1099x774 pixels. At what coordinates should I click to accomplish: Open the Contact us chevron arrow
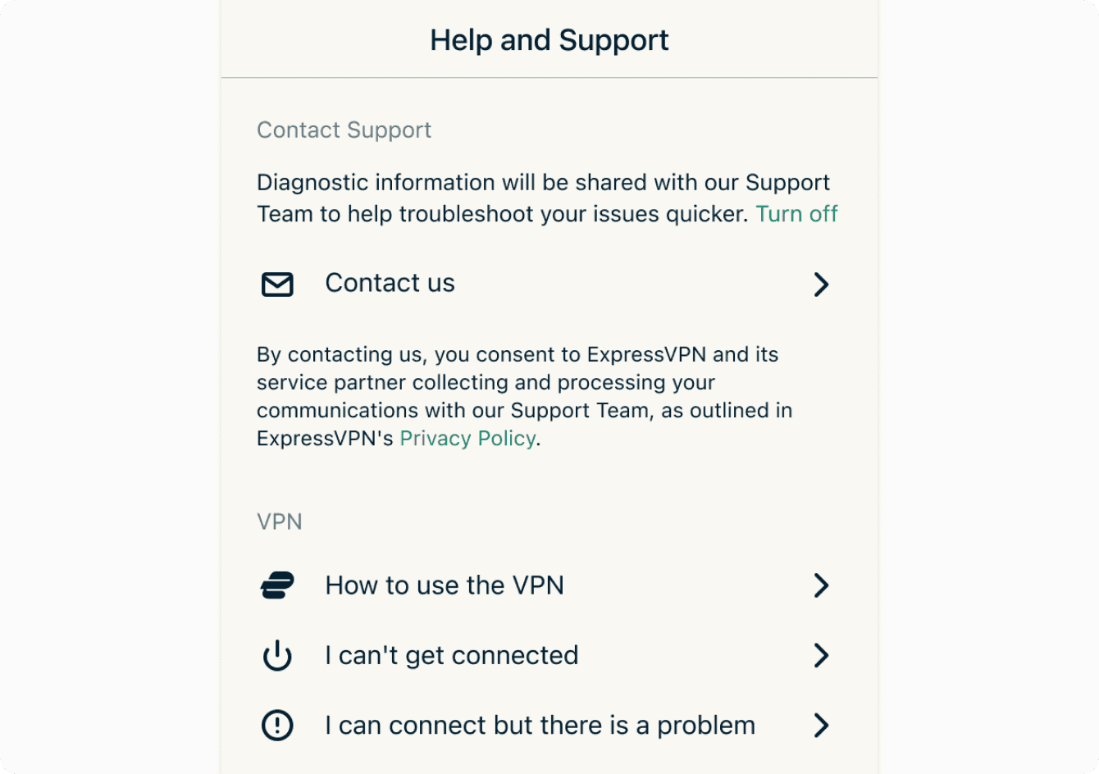coord(821,284)
